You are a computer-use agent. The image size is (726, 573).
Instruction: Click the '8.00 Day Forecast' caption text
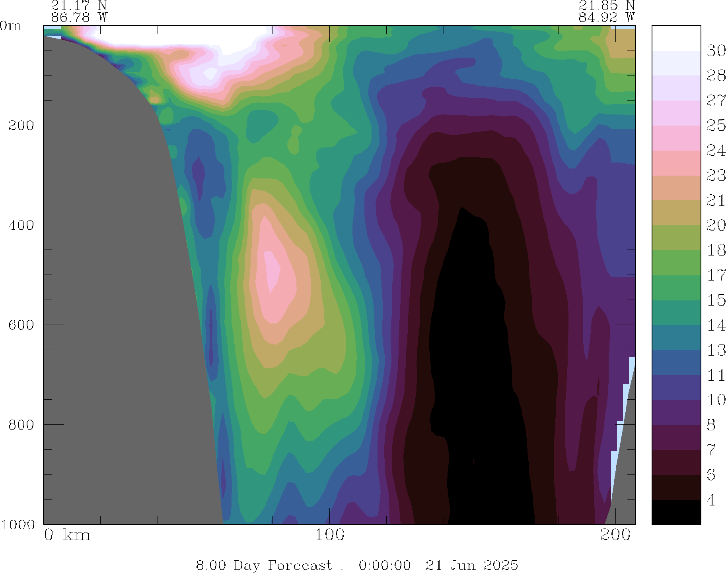coord(264,565)
